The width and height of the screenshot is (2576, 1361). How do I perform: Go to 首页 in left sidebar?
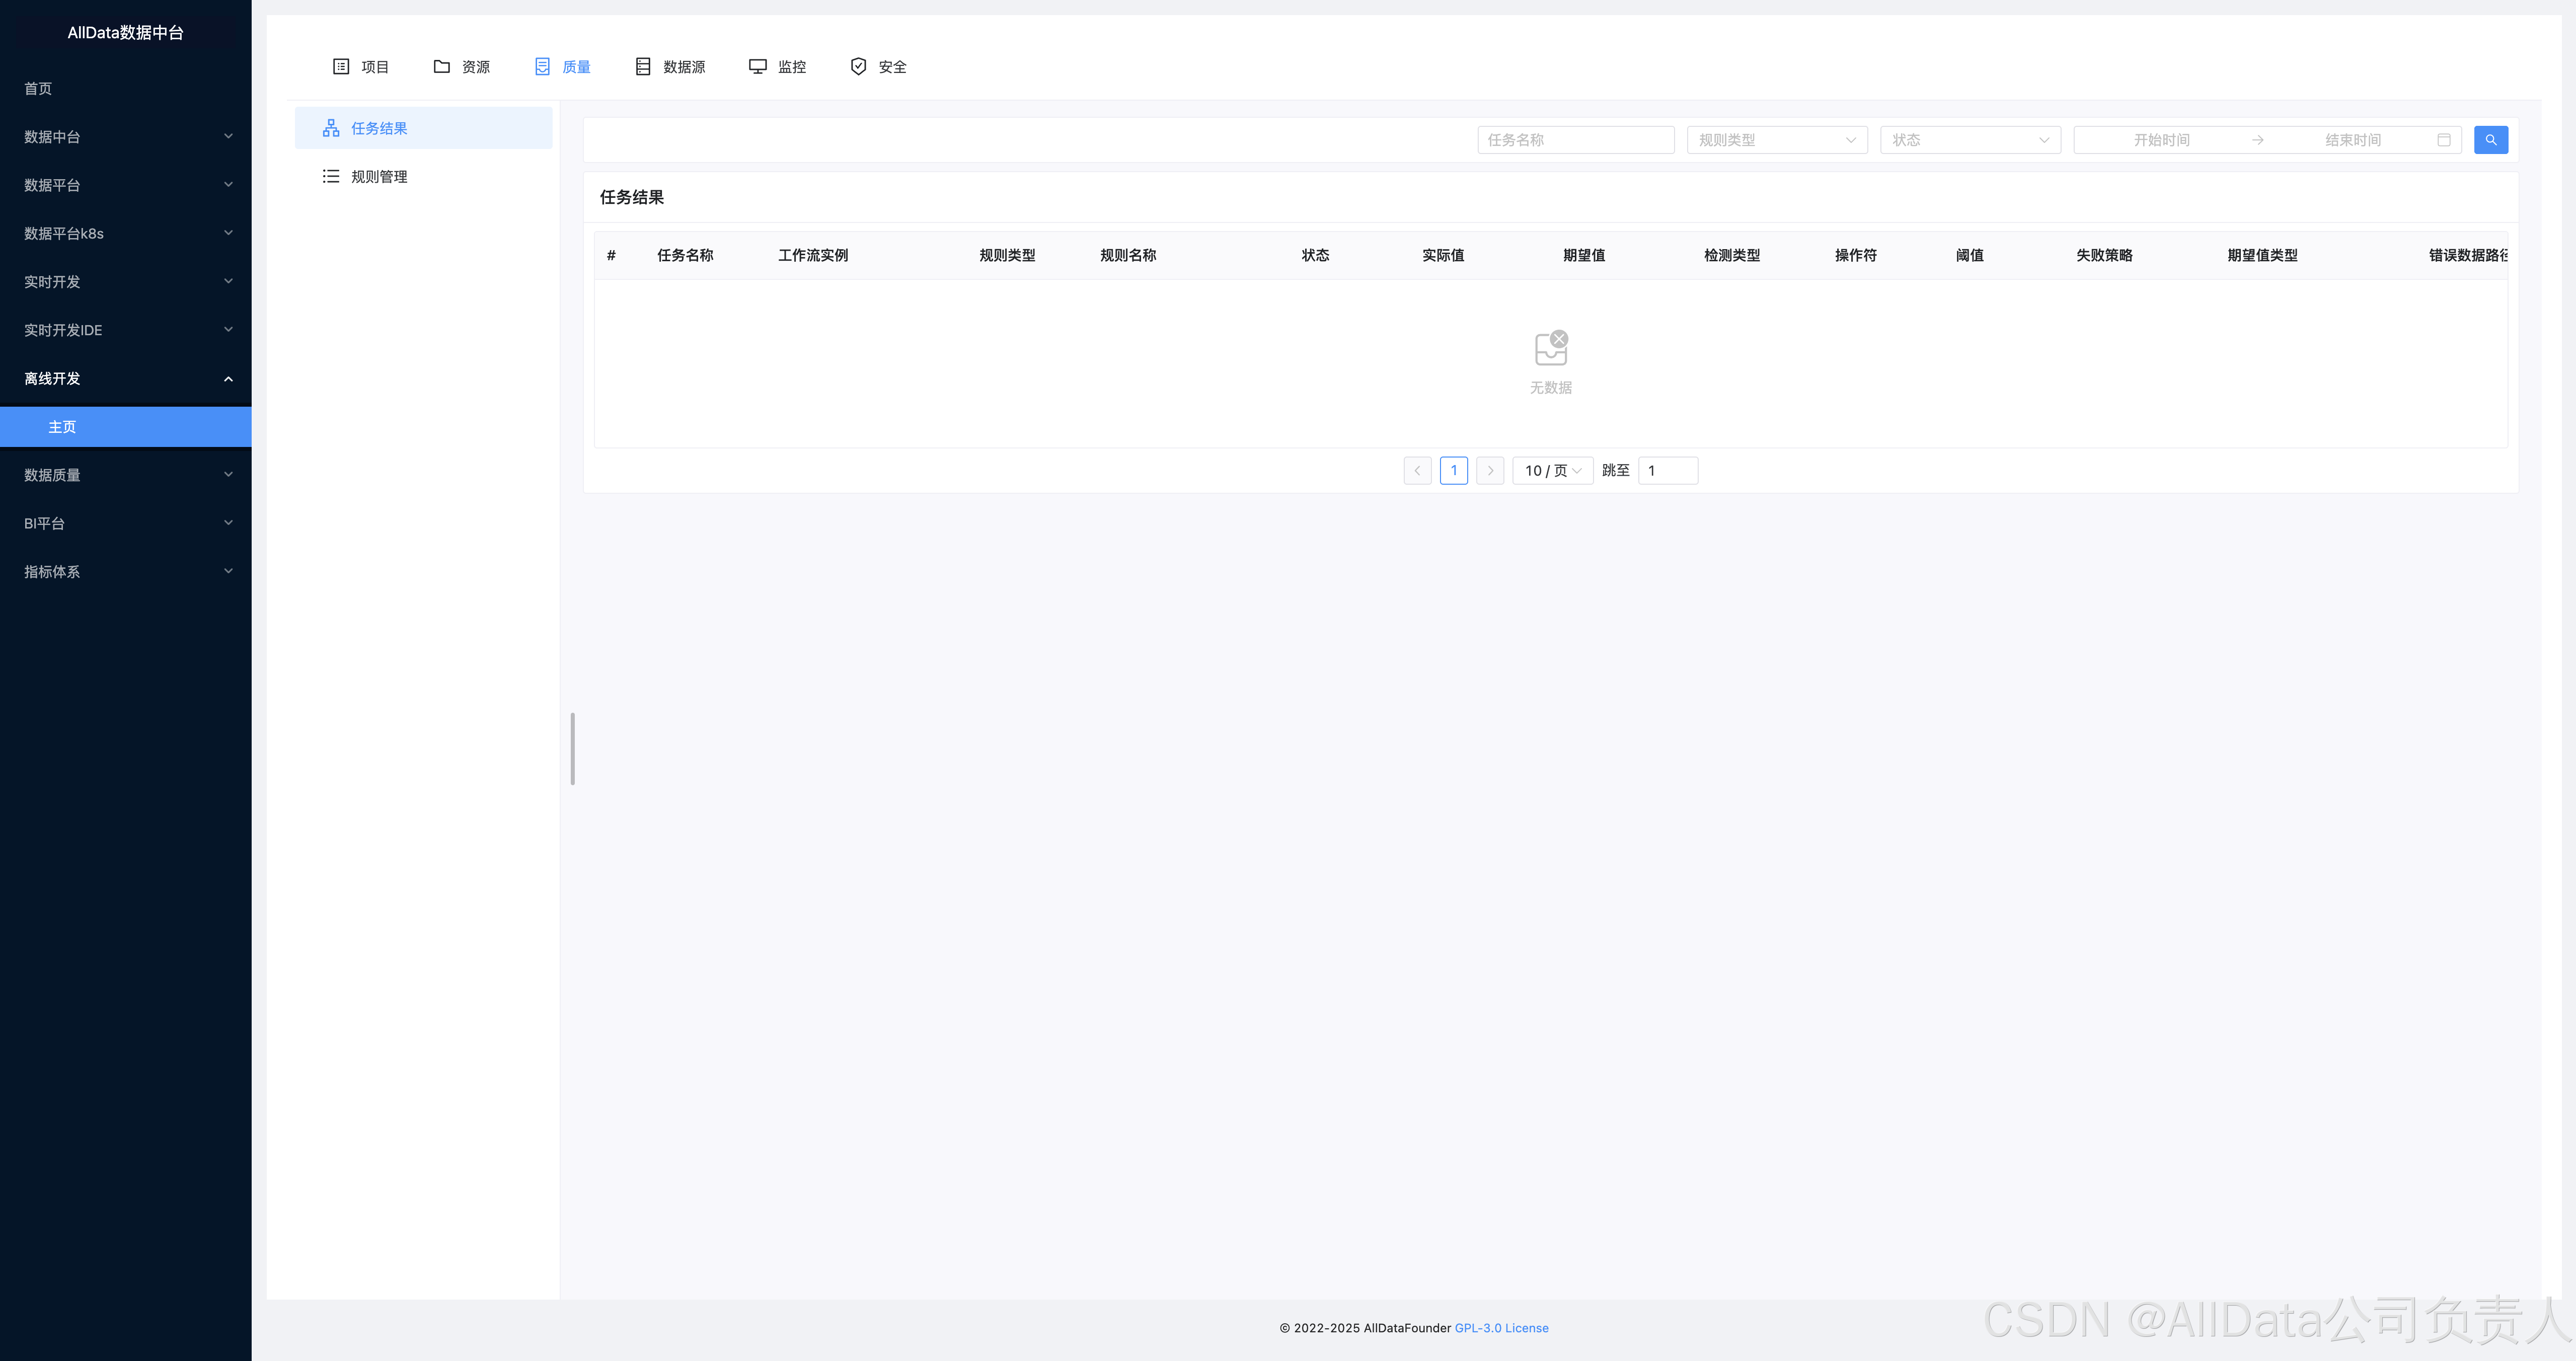point(38,89)
